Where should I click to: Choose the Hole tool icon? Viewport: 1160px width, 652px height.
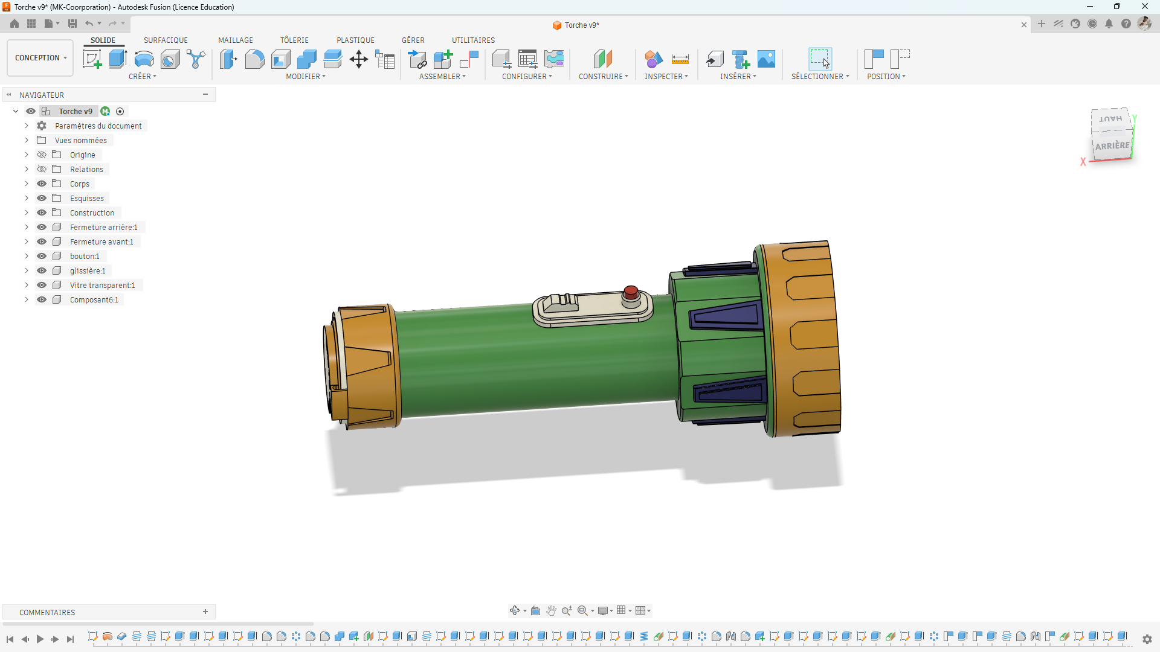[170, 59]
